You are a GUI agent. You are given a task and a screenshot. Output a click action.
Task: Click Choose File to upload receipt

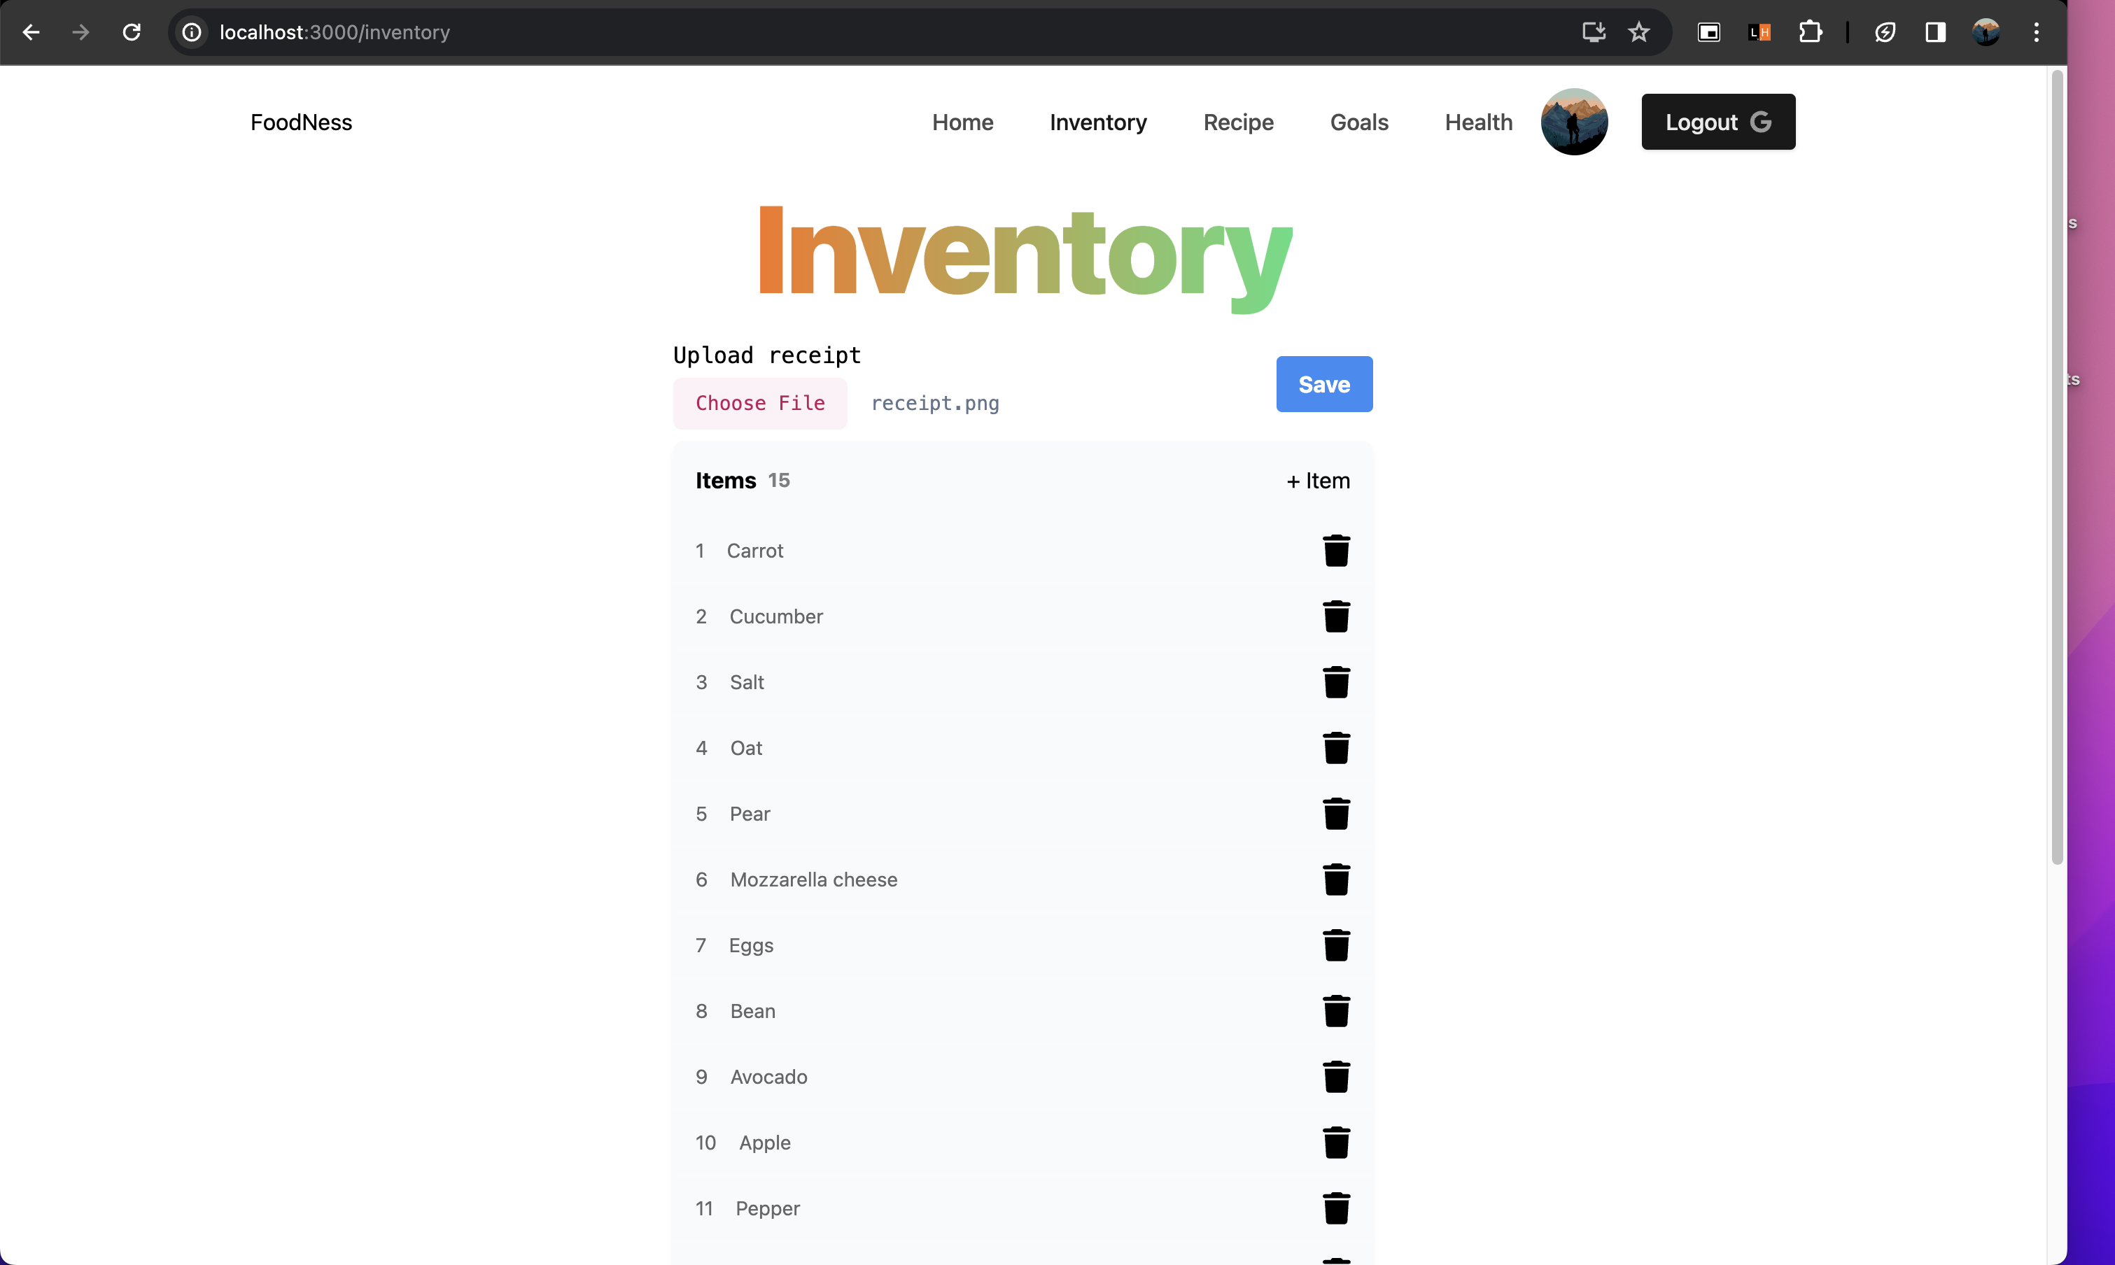(x=759, y=403)
